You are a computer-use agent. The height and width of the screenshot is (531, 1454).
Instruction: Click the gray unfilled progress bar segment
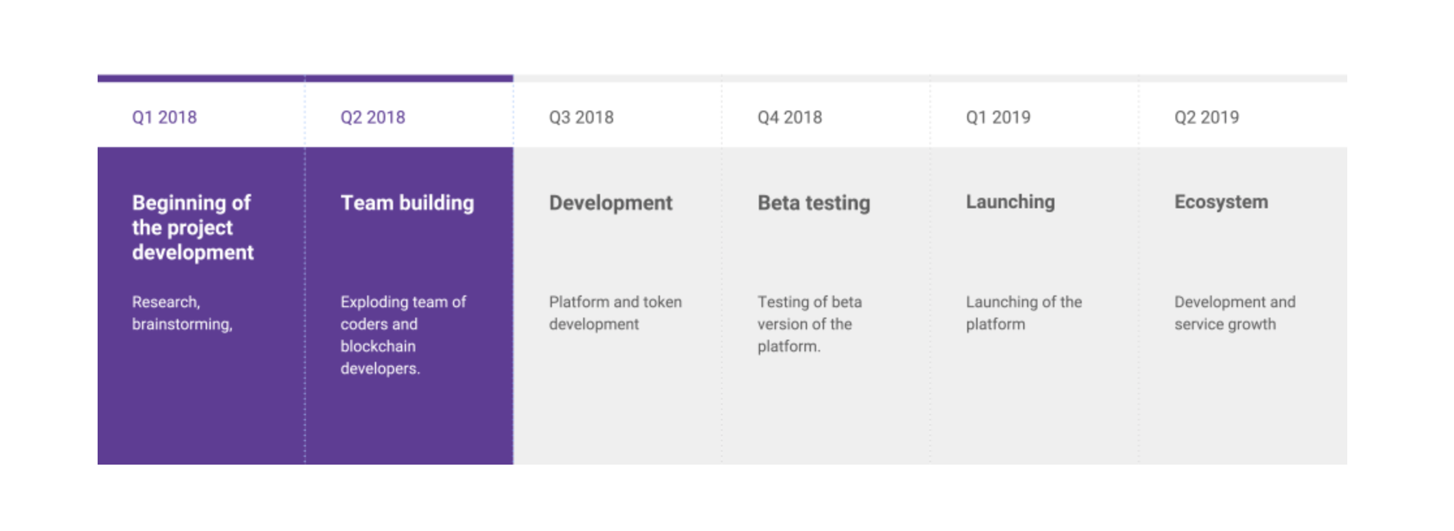[x=929, y=78]
